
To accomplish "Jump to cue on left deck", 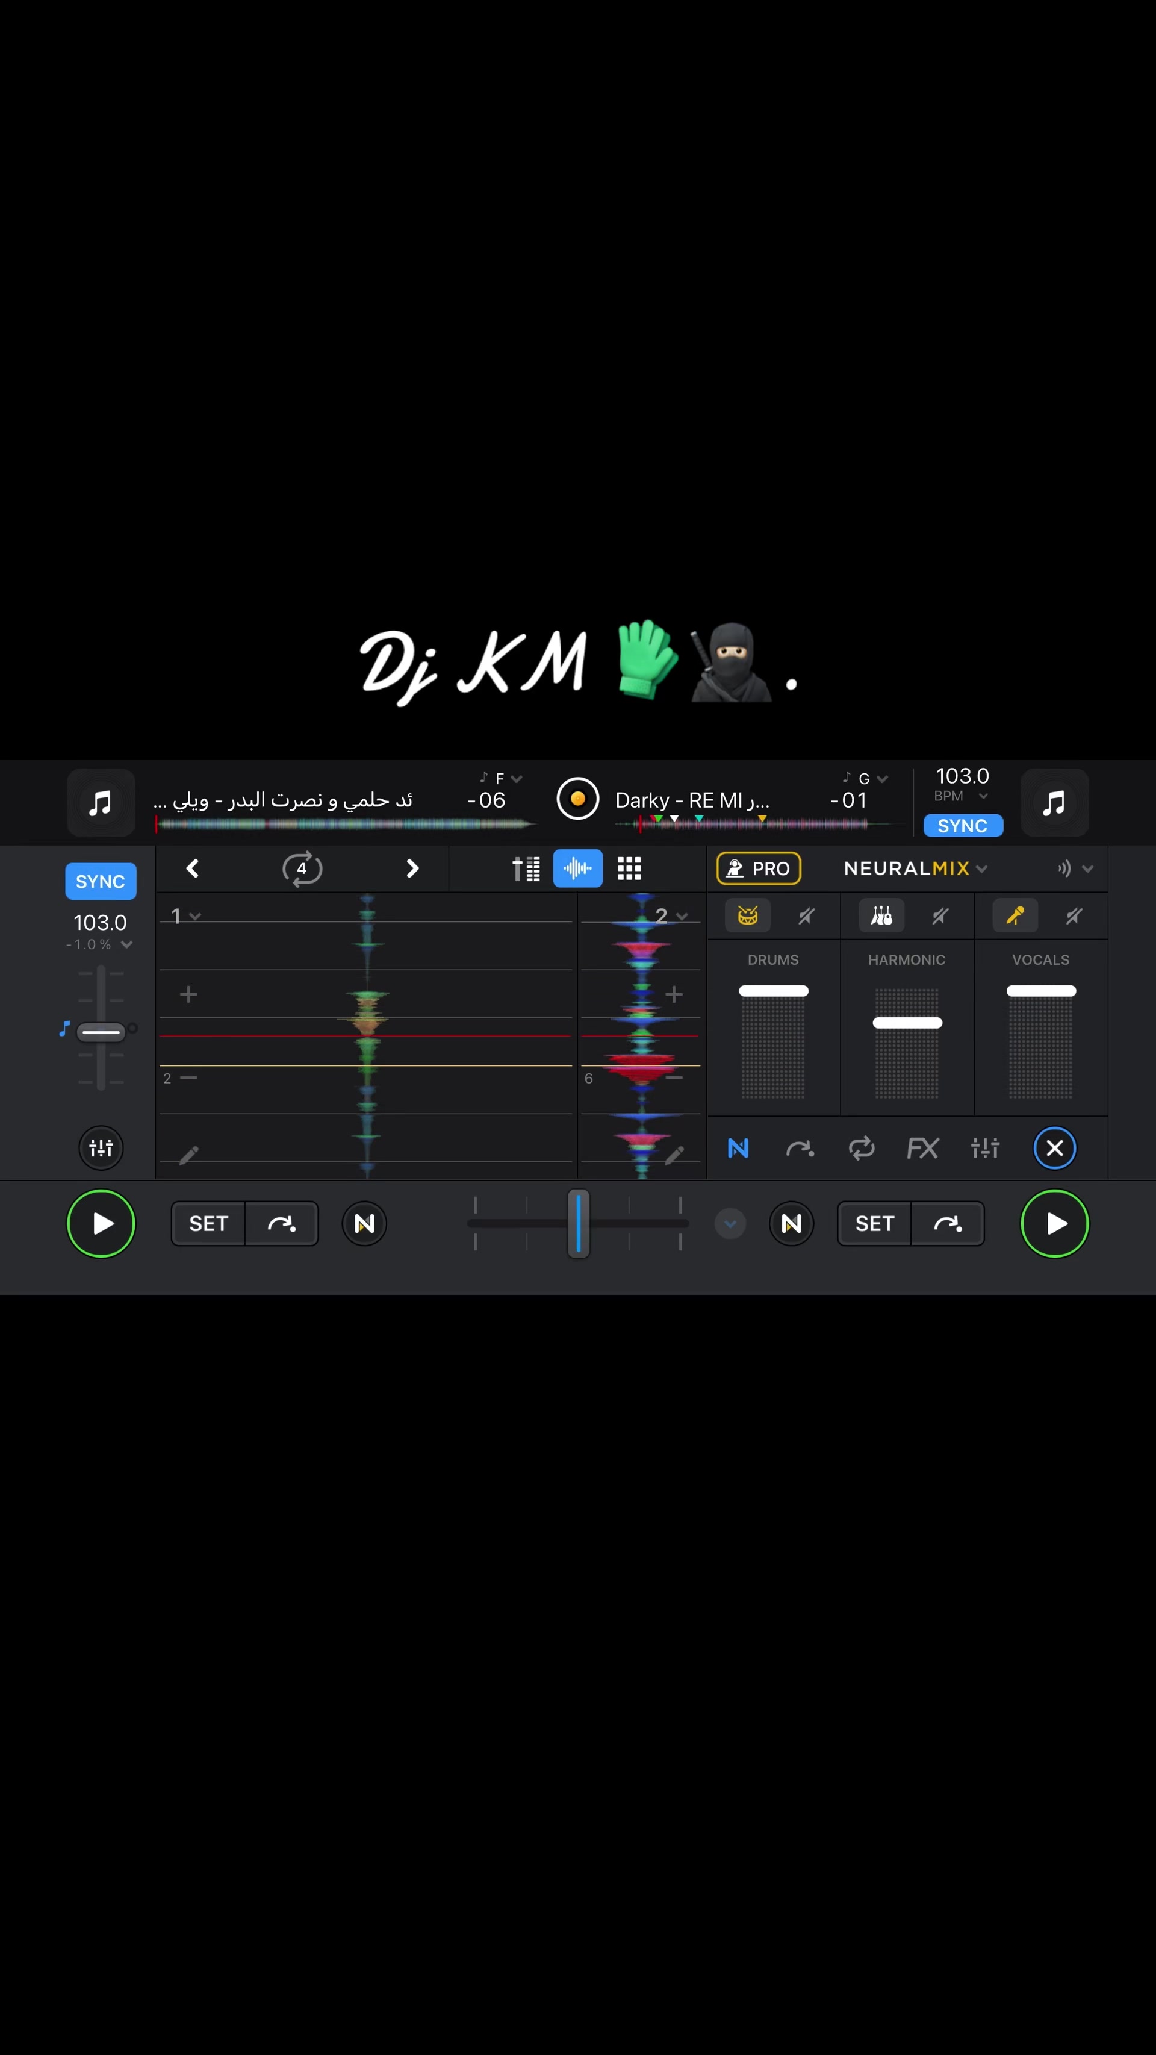I will point(281,1223).
